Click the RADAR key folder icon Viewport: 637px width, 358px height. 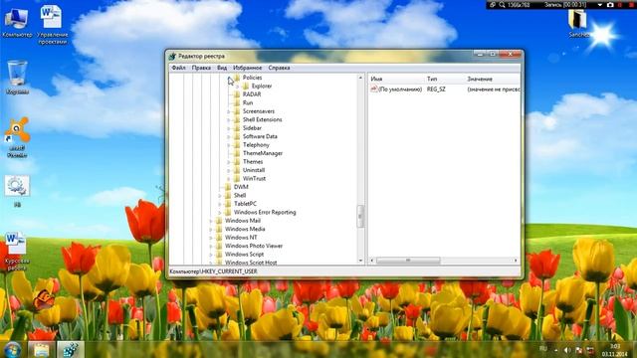click(x=237, y=94)
